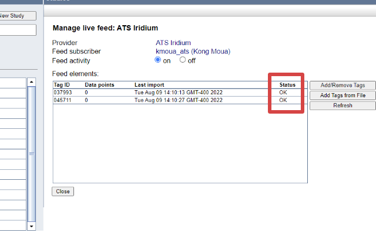Image resolution: width=376 pixels, height=246 pixels.
Task: Refresh the feed elements list
Action: [343, 105]
